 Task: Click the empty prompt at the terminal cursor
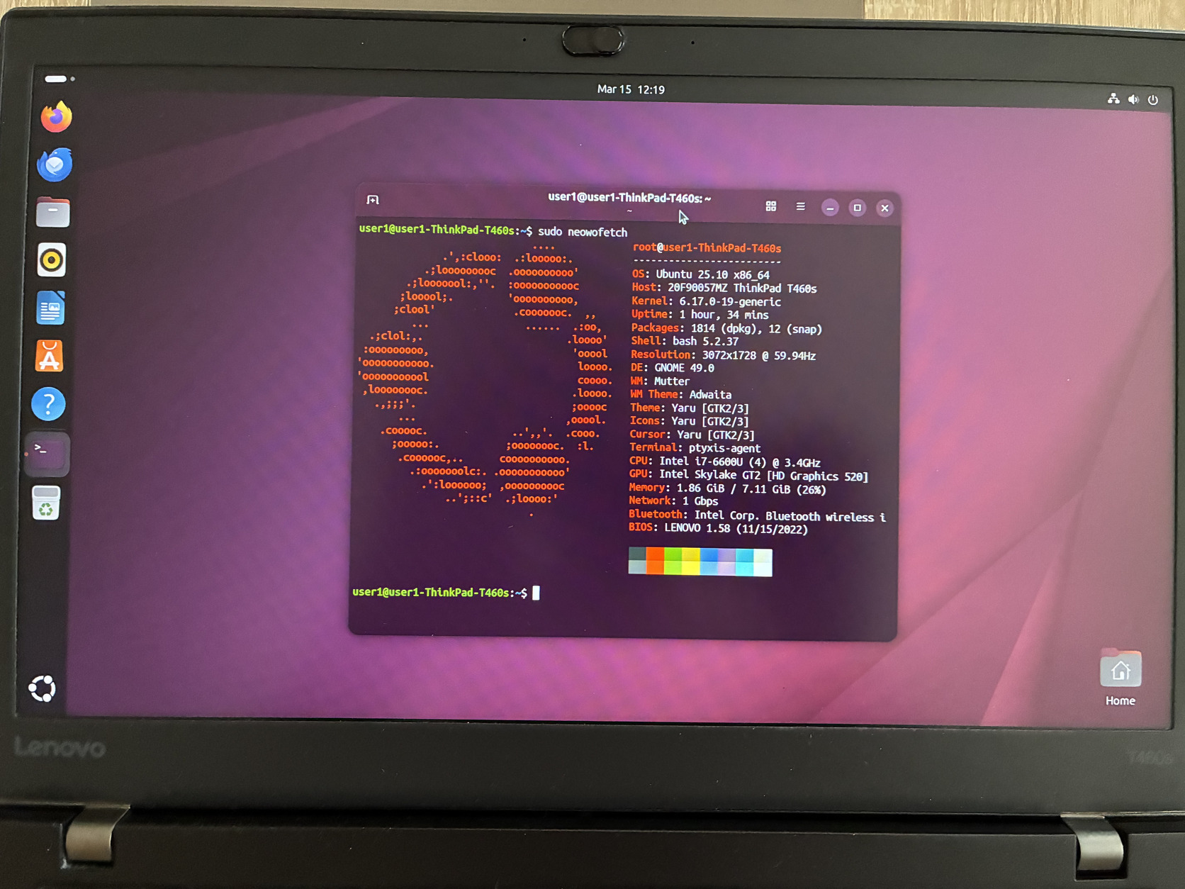point(536,593)
